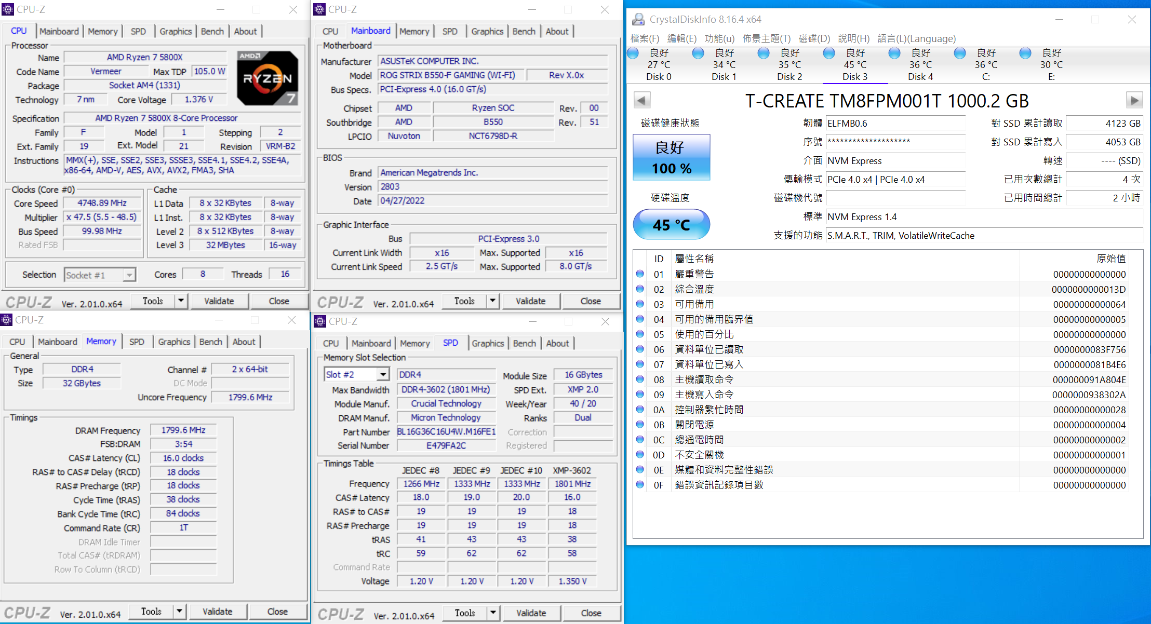Click the AMD Ryzen 7 logo image

[267, 78]
